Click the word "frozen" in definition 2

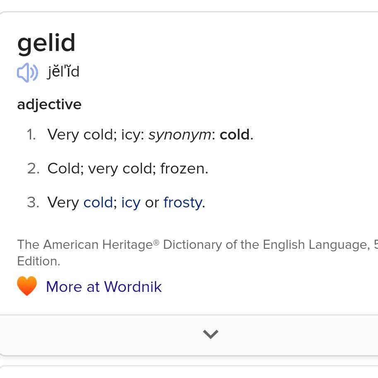click(183, 169)
